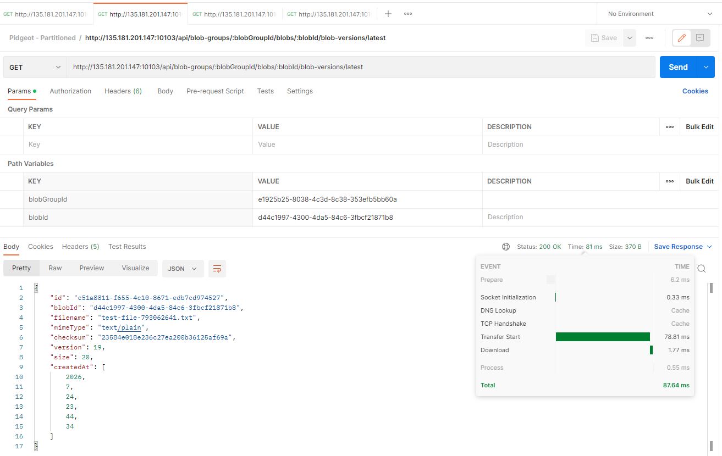The image size is (722, 456).
Task: Select the fourth GET request tab
Action: coord(329,14)
